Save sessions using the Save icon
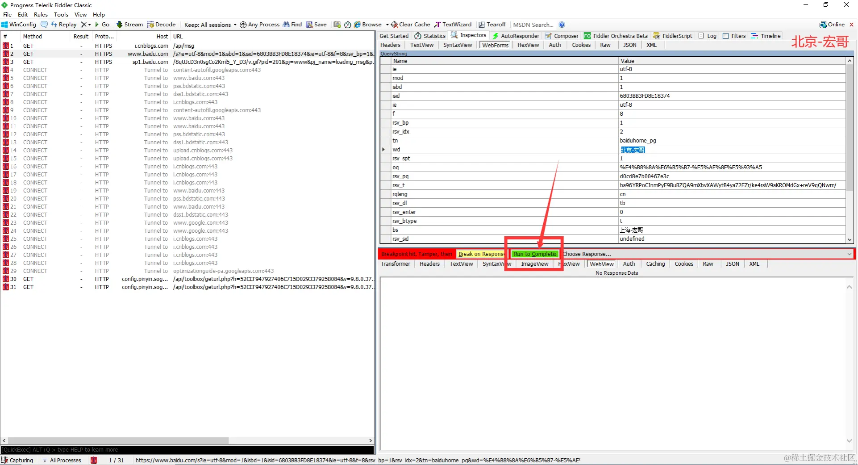The height and width of the screenshot is (465, 858). [316, 25]
